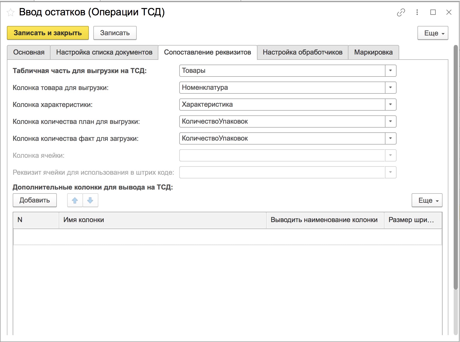
Task: Add window to favorites with star icon
Action: coord(11,12)
